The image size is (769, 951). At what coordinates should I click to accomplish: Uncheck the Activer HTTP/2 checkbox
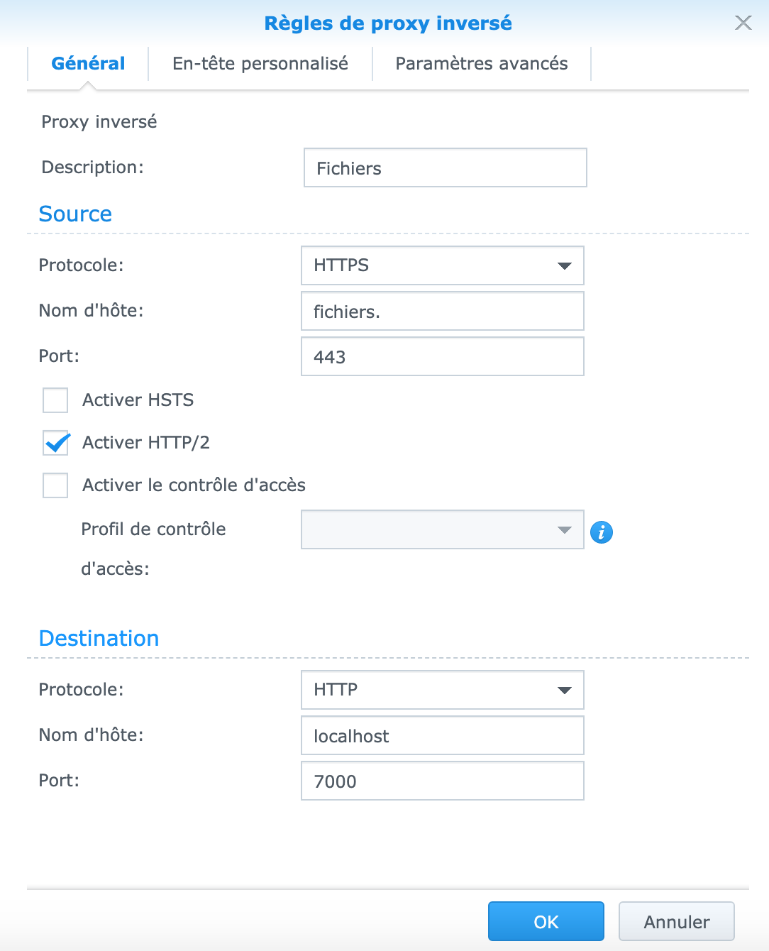click(x=55, y=443)
